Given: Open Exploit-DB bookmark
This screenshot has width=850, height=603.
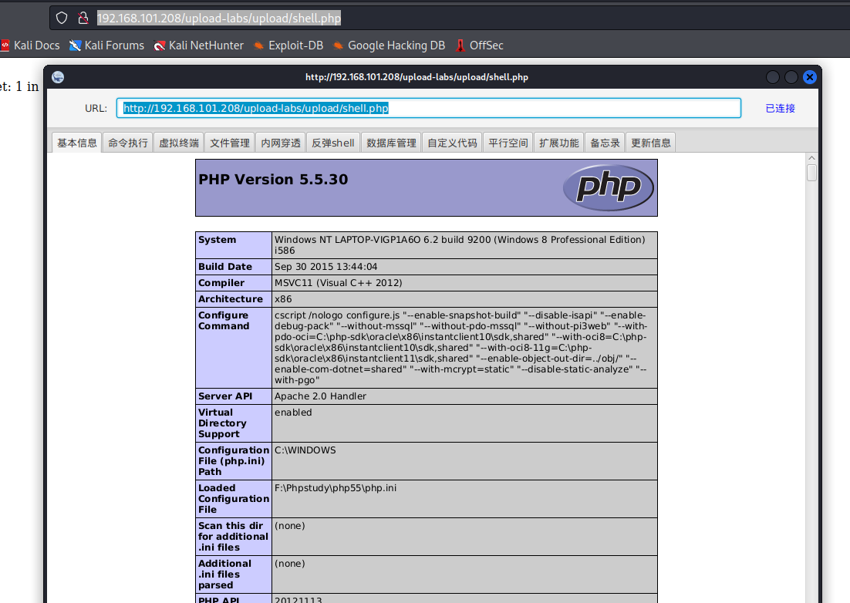Looking at the screenshot, I should click(288, 45).
